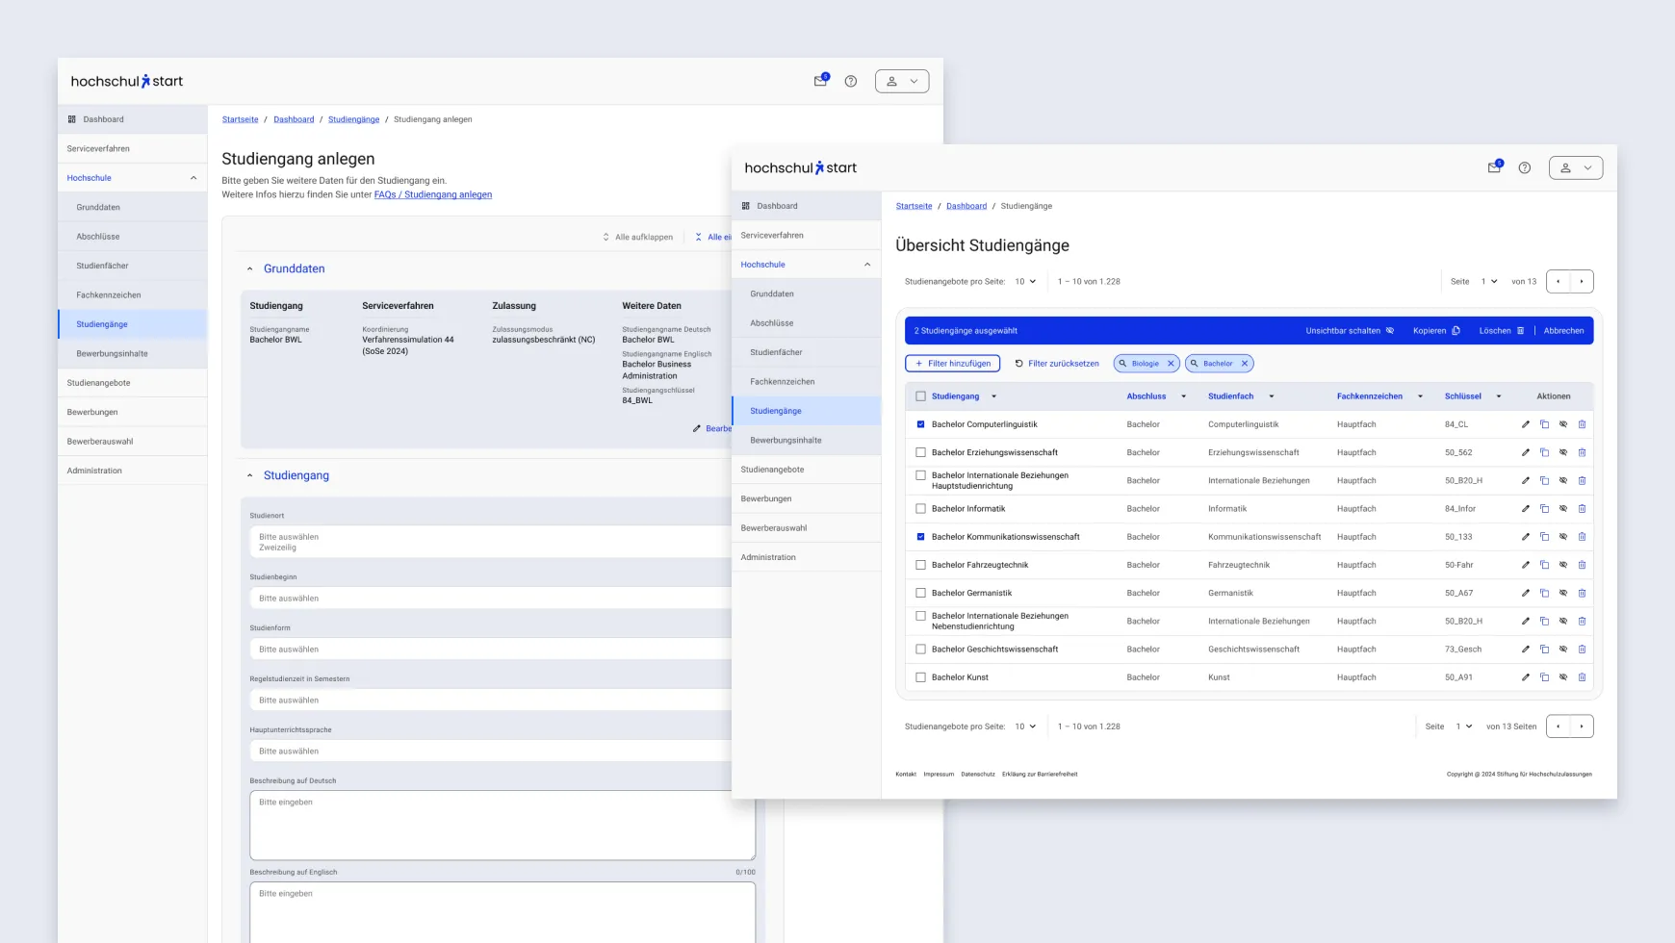
Task: Select Bewerbungen in front window sidebar
Action: pyautogui.click(x=766, y=498)
